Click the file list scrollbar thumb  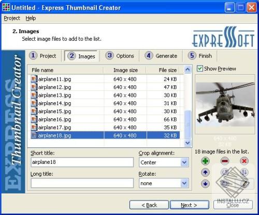pyautogui.click(x=188, y=124)
